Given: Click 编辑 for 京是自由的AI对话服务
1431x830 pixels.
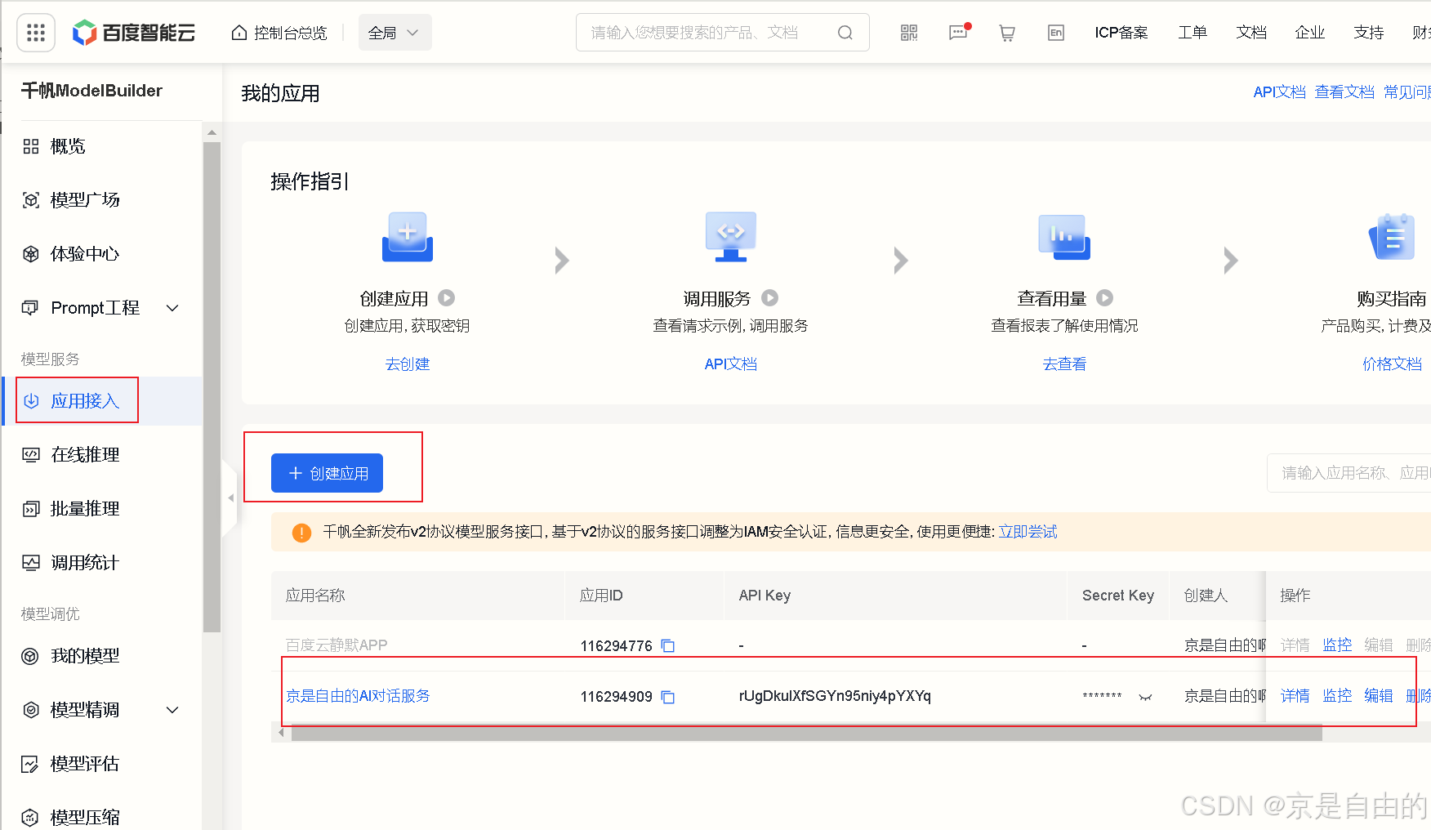Looking at the screenshot, I should [x=1379, y=696].
